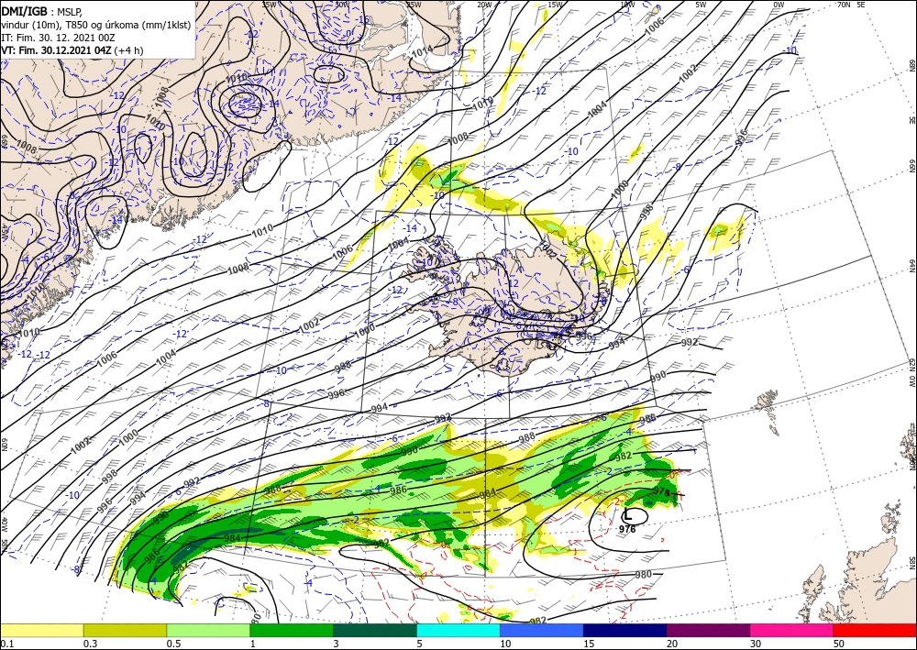
Task: Click the '50' legend scale value
Action: 839,644
